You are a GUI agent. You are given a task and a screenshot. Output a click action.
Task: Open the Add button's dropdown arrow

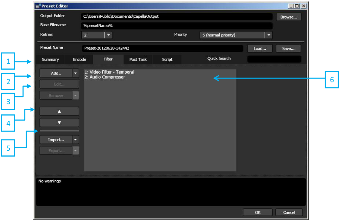tap(75, 73)
